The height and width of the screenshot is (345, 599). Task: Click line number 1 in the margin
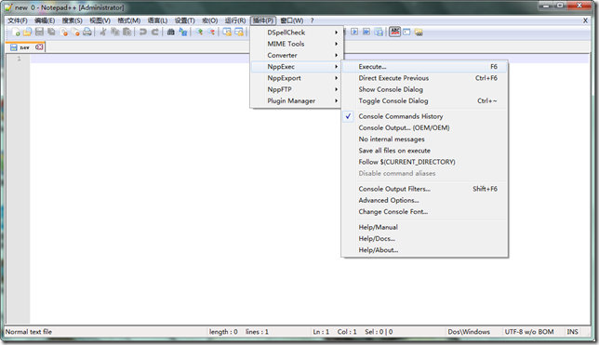tap(19, 59)
